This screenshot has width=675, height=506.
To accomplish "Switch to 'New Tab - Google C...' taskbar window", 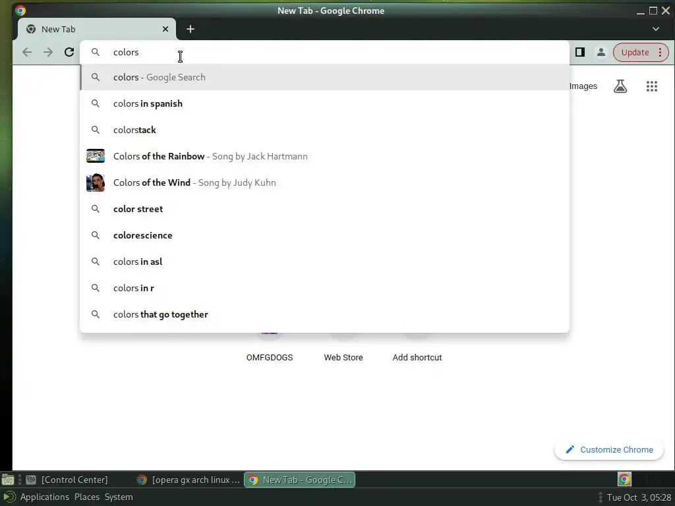I will click(x=300, y=480).
